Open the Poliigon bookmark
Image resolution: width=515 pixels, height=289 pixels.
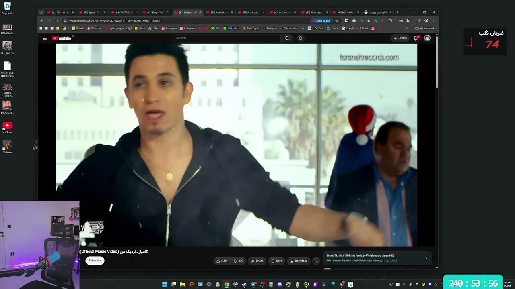point(269,28)
